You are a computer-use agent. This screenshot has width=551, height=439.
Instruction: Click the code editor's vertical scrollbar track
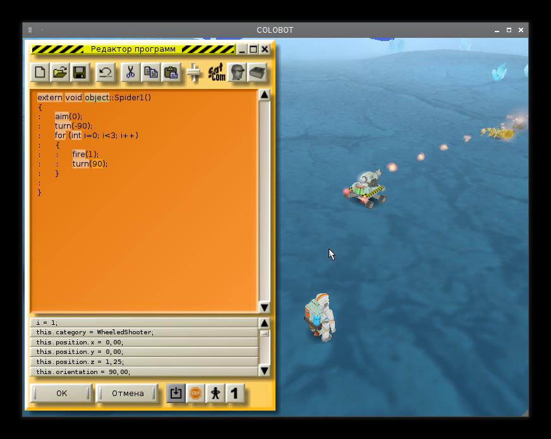coord(265,201)
